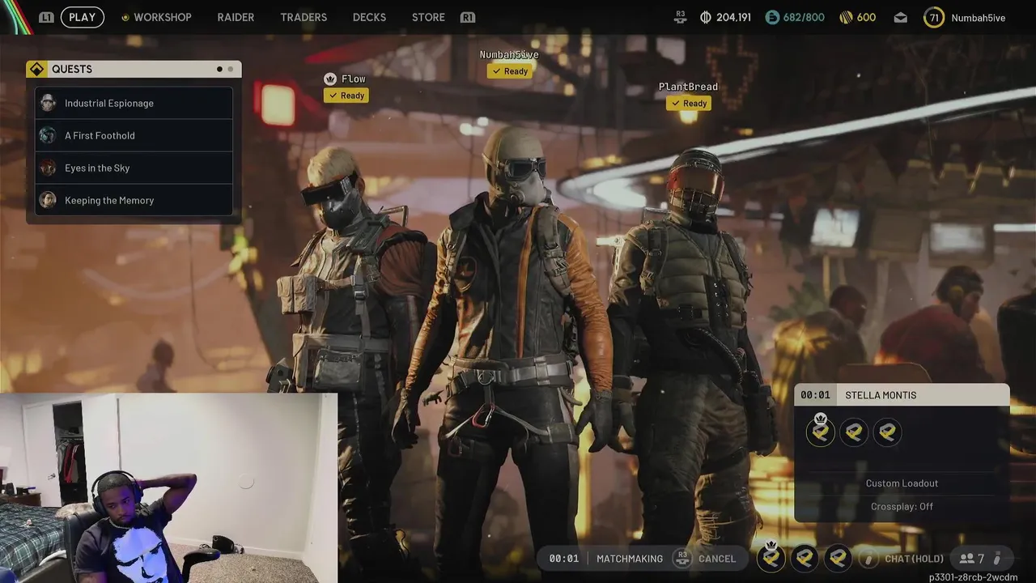Select the inactive Quests page dot
Viewport: 1036px width, 583px height.
tap(230, 69)
